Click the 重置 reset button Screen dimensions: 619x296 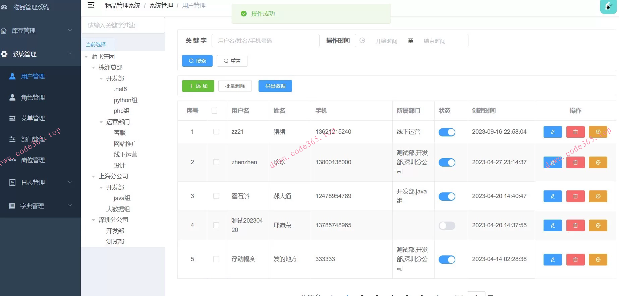(x=232, y=61)
